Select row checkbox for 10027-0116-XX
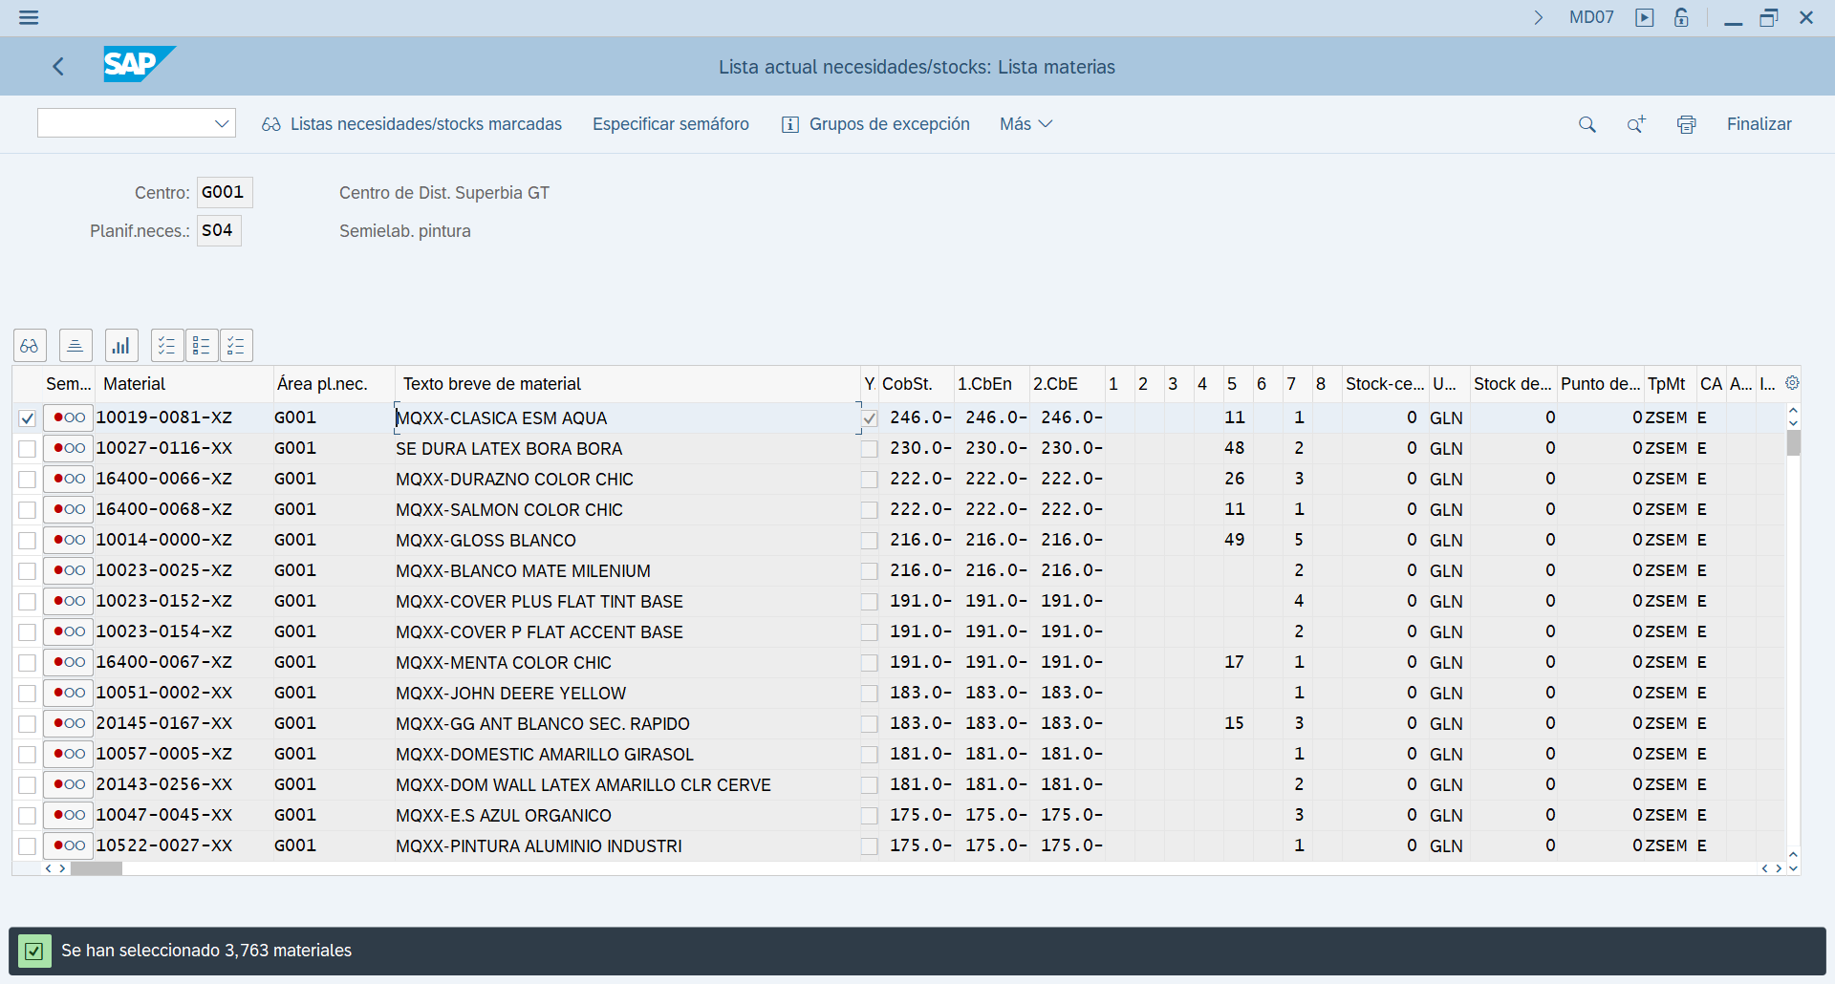The image size is (1835, 984). pyautogui.click(x=27, y=449)
